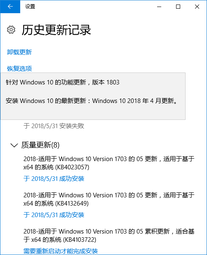
Task: Click the 质量更新(8) section header text
Action: 40,145
